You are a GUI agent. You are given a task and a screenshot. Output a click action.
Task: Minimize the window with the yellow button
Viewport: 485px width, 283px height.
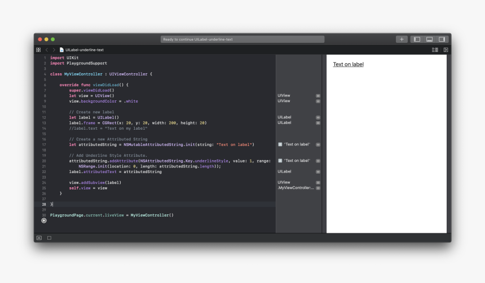(x=46, y=39)
